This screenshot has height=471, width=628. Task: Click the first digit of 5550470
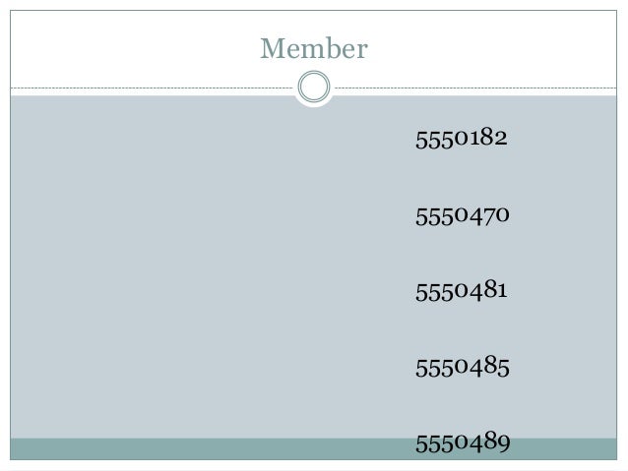(x=421, y=215)
